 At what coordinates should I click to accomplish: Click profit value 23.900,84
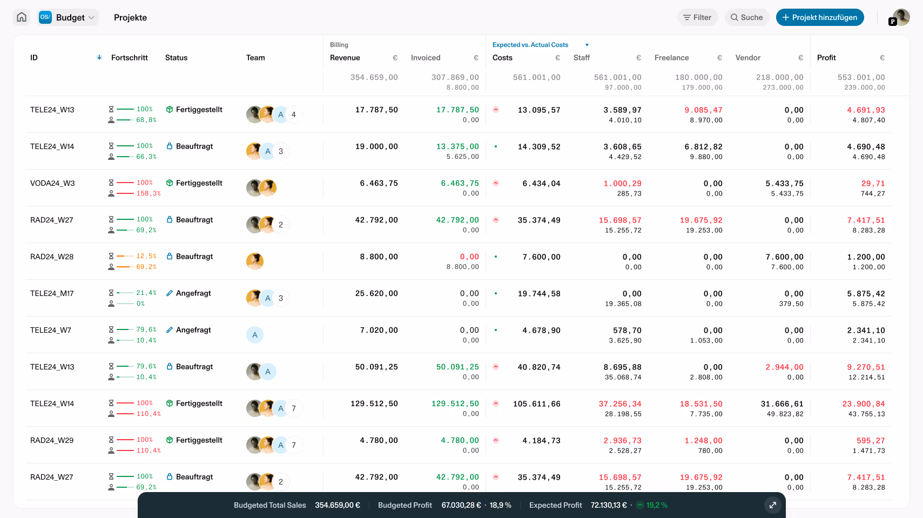click(x=864, y=403)
